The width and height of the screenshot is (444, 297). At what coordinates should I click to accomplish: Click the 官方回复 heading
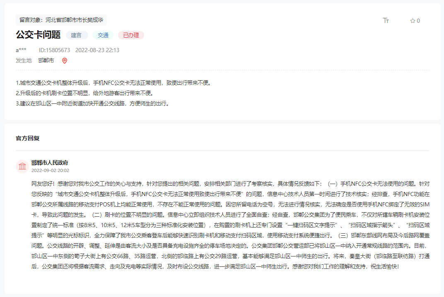pyautogui.click(x=27, y=138)
